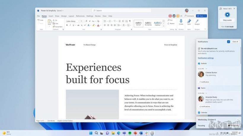Collapse the calendar with the chevron by Wednesday, October 6
The width and height of the screenshot is (243, 136).
(238, 119)
